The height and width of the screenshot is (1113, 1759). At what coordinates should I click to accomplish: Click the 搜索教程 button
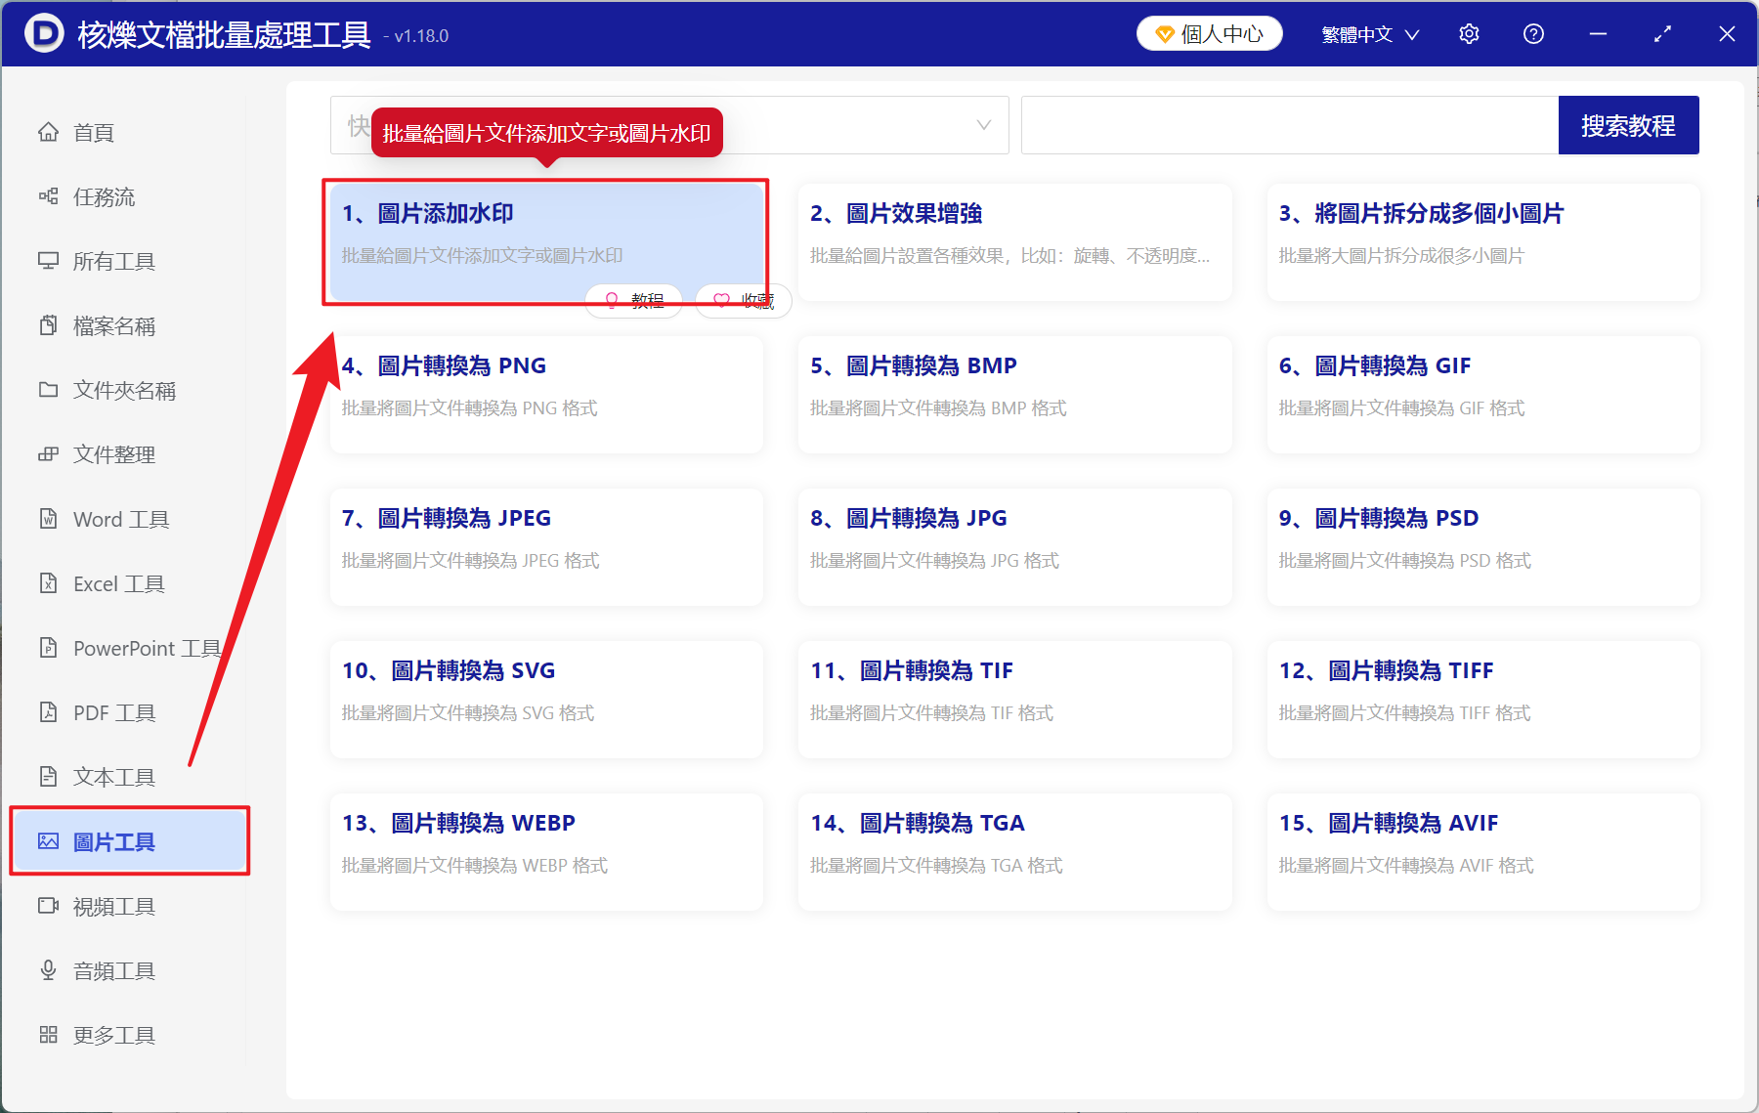pyautogui.click(x=1628, y=125)
